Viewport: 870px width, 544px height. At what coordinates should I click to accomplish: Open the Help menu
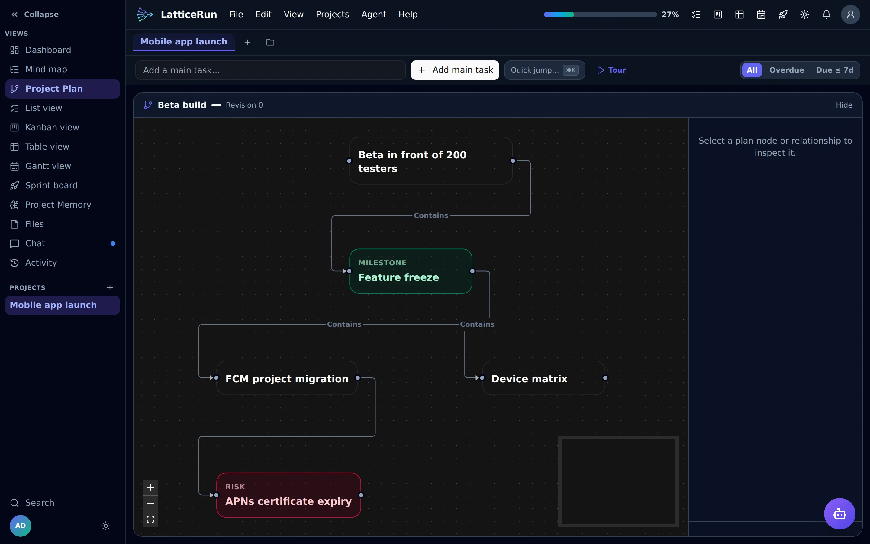408,15
